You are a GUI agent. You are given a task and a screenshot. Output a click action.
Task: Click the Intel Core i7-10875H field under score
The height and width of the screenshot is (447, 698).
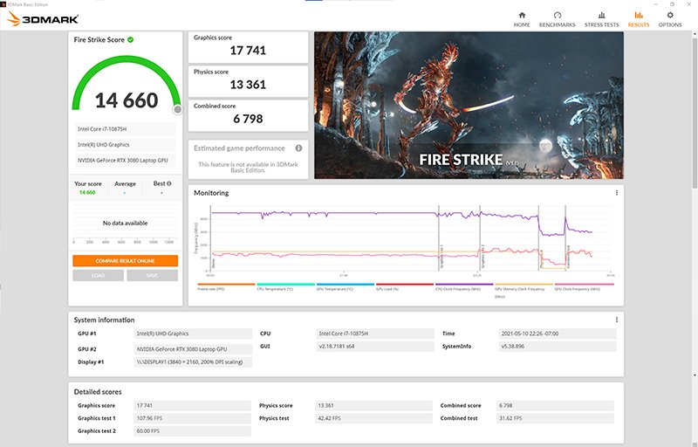click(125, 129)
